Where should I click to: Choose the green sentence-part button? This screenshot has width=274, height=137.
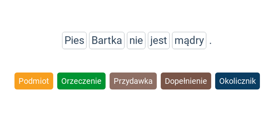click(x=81, y=81)
